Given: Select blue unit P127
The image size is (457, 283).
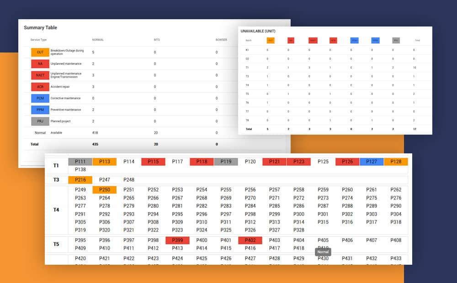Looking at the screenshot, I should coord(372,162).
